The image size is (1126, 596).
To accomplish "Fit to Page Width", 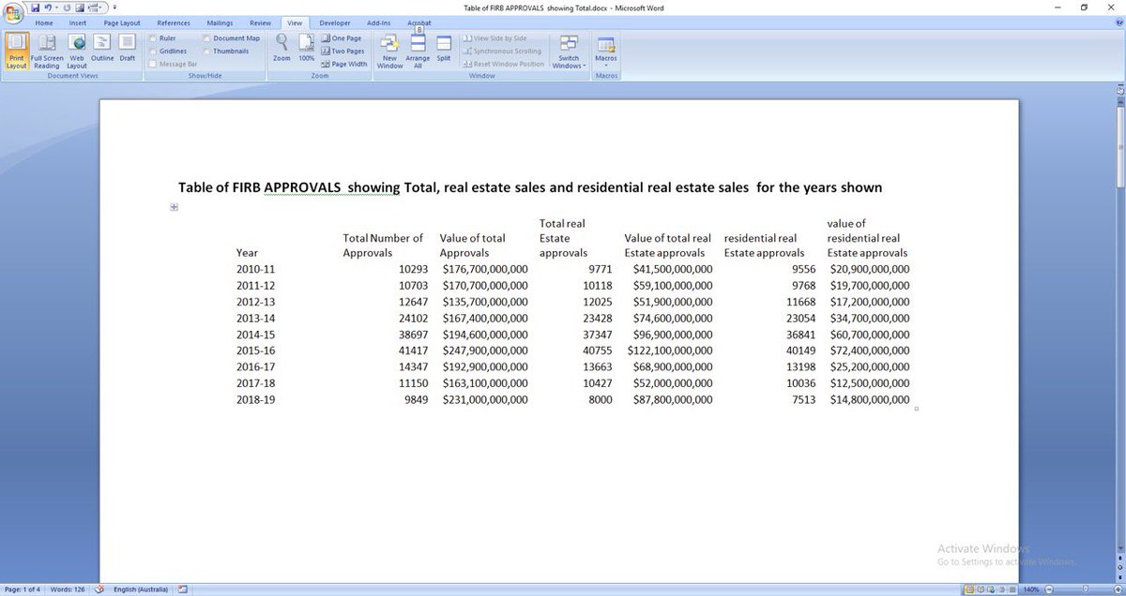I will click(x=344, y=65).
